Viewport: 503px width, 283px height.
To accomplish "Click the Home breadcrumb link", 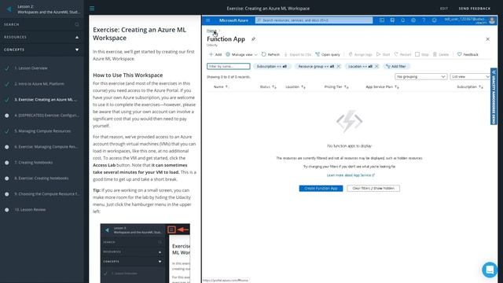I will [x=211, y=31].
